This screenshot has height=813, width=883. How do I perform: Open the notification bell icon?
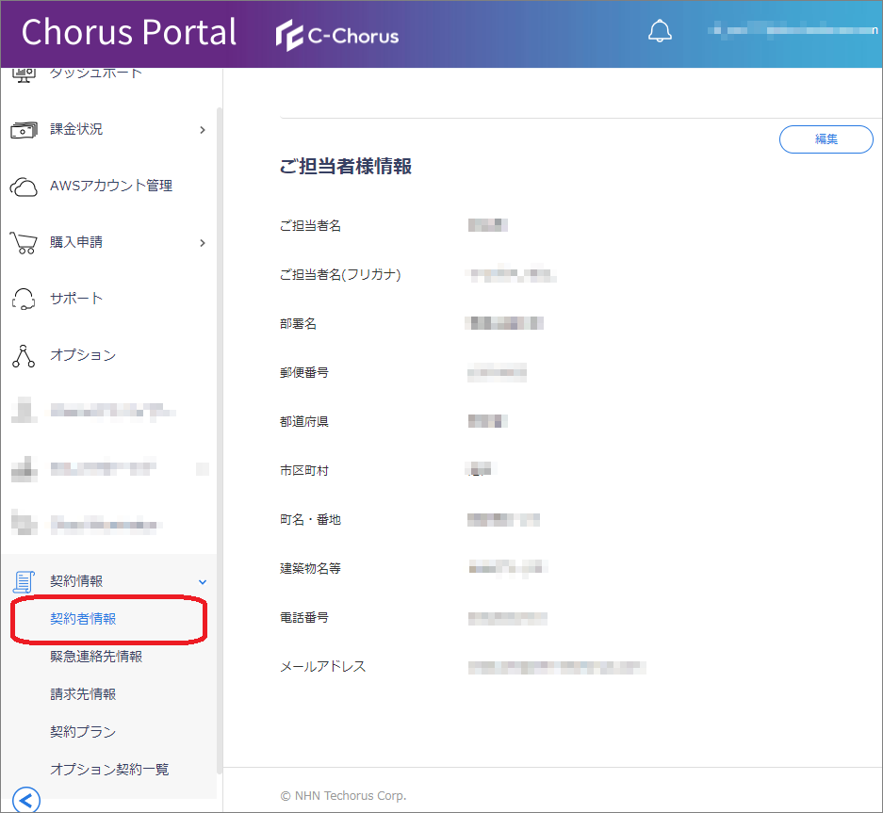coord(660,31)
